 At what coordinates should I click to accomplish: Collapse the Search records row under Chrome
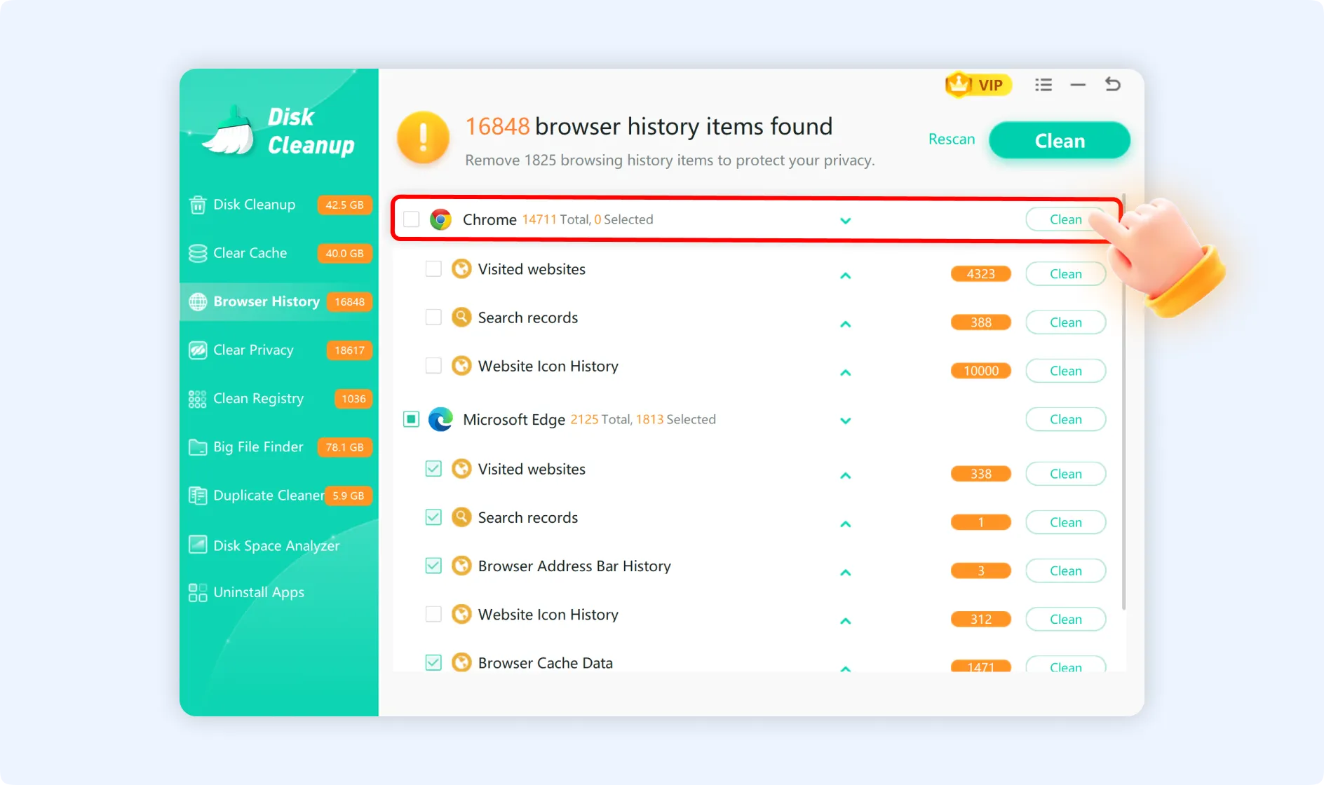point(846,324)
